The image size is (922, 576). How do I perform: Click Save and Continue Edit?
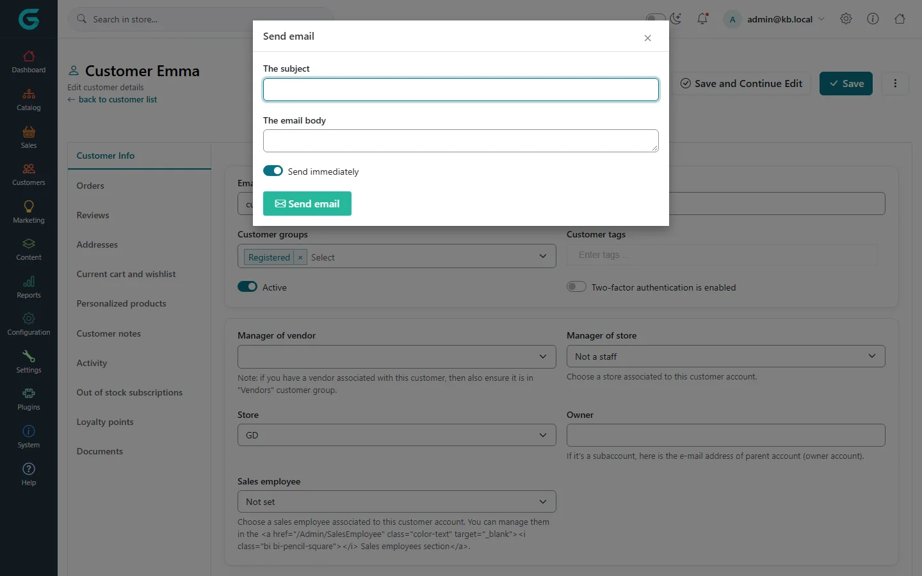tap(741, 83)
